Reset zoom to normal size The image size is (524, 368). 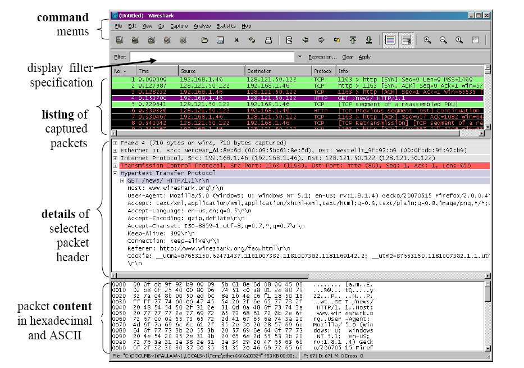(x=459, y=40)
